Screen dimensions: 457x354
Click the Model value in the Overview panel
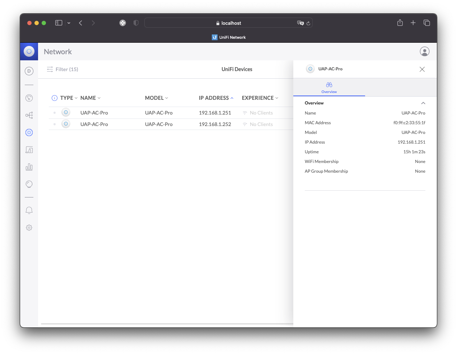coord(413,132)
